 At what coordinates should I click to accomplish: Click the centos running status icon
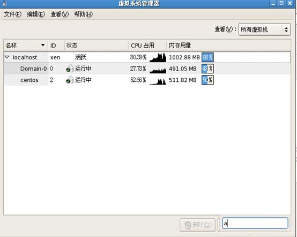pyautogui.click(x=70, y=80)
